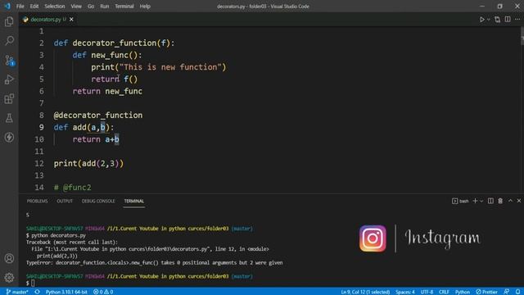Click on '@decorator_function' on line 8
Image resolution: width=524 pixels, height=295 pixels.
pyautogui.click(x=98, y=116)
